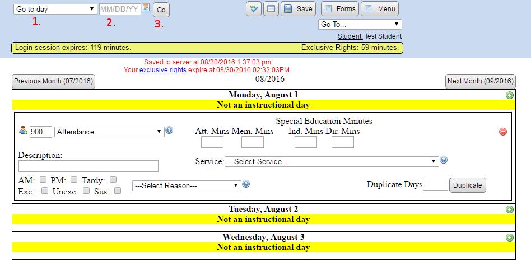
Task: Tick the Tardy checkbox
Action: point(113,180)
